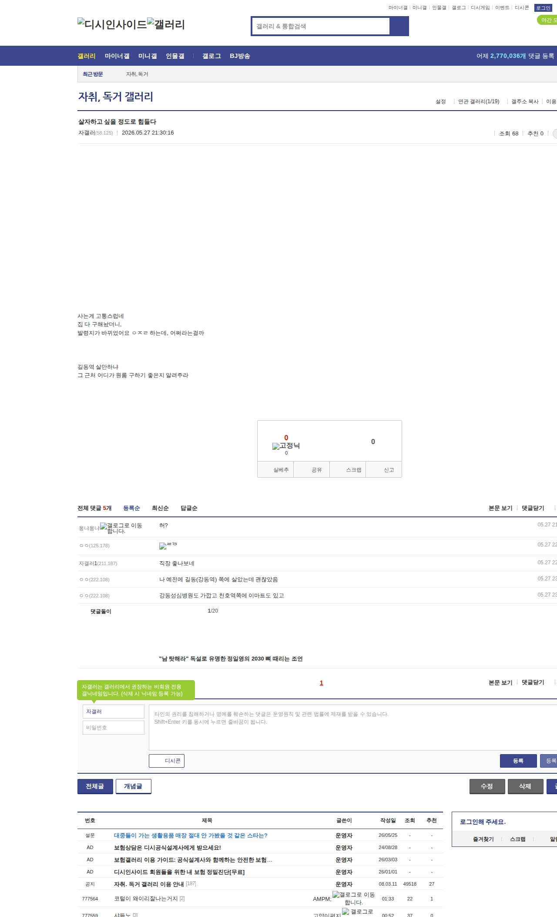
Task: Open 이벤트 link in top bar
Action: [502, 8]
